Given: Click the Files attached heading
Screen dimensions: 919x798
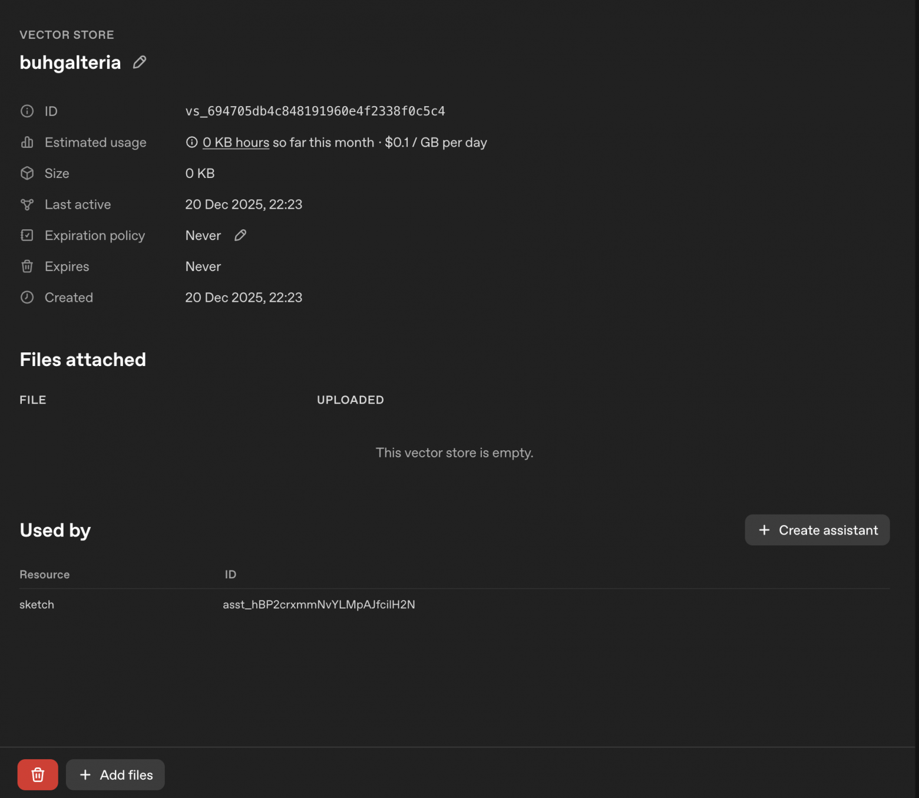Looking at the screenshot, I should pyautogui.click(x=83, y=360).
